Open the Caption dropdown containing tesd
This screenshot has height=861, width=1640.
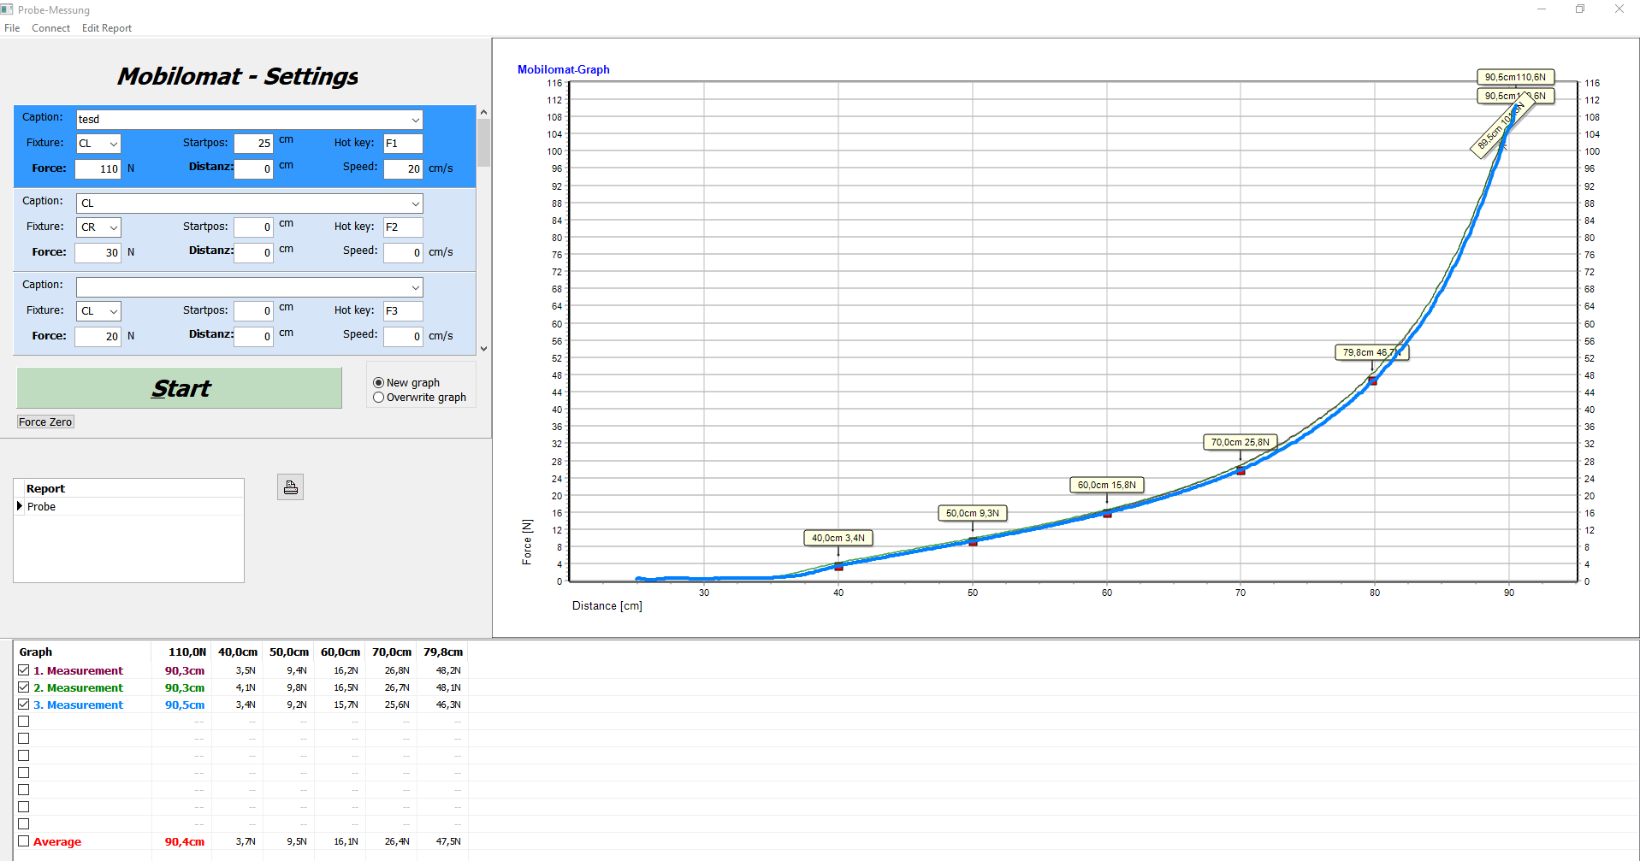pos(415,120)
